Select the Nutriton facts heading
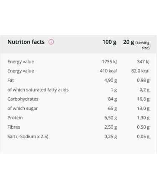Screen dimensions: 157x188 coord(26,42)
